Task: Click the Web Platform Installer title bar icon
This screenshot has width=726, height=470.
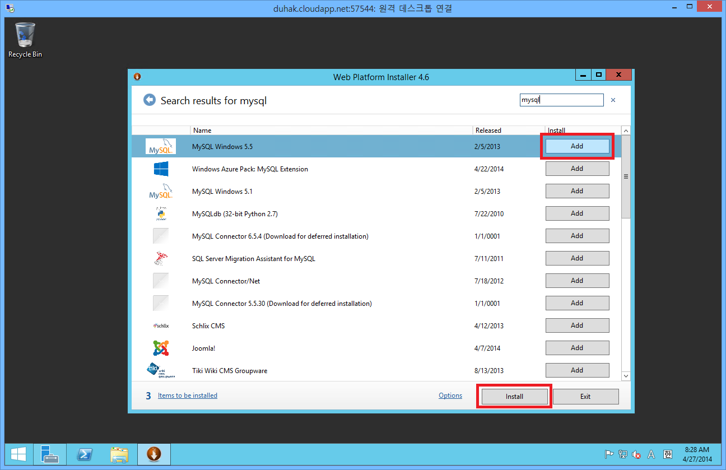Action: tap(137, 77)
